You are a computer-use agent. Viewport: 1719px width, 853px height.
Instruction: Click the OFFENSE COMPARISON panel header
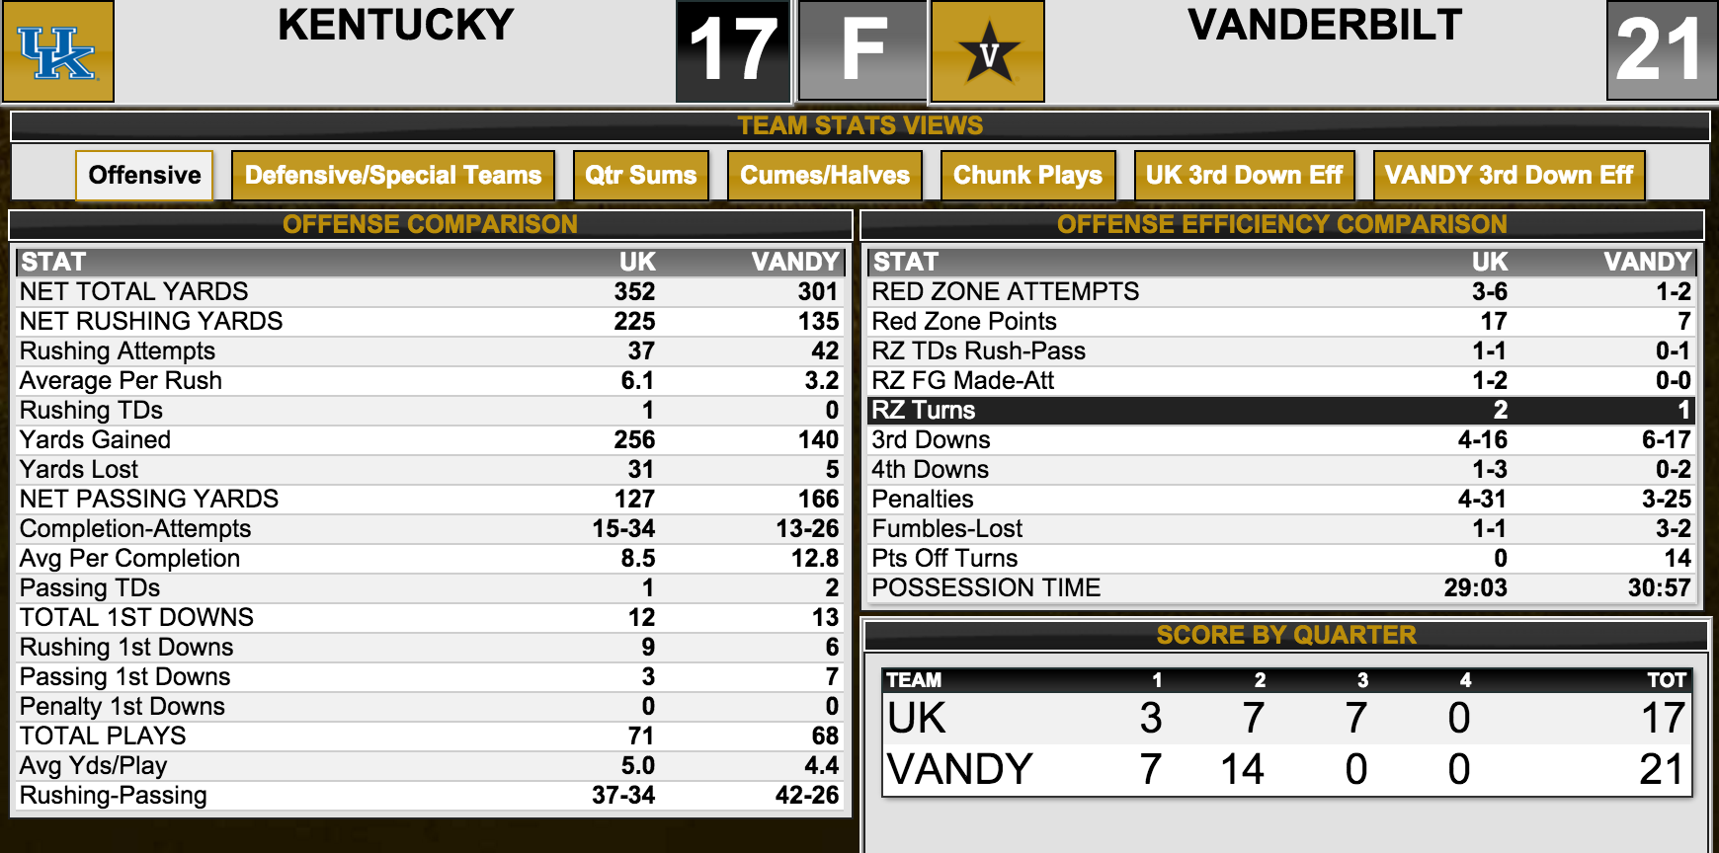pos(430,224)
